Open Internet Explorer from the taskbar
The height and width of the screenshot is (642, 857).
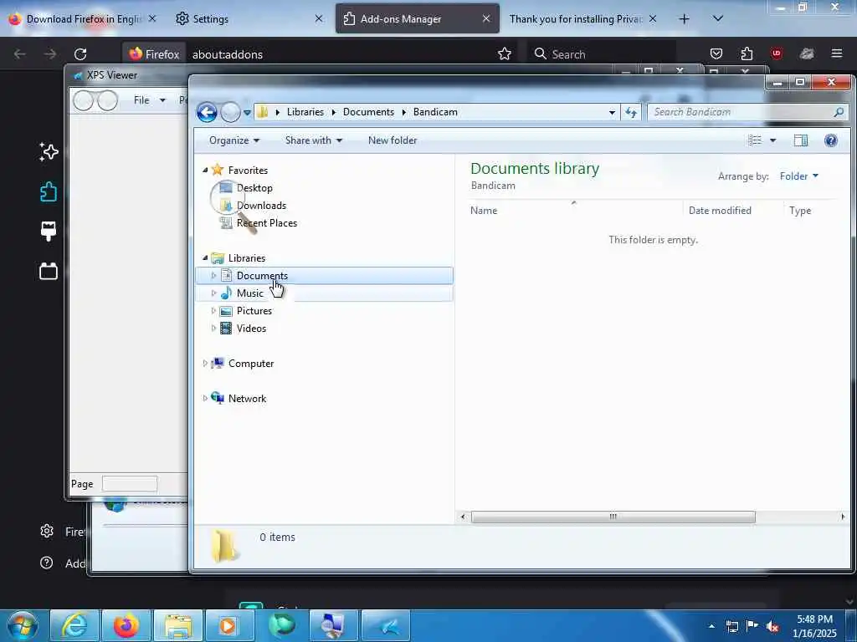tap(74, 625)
